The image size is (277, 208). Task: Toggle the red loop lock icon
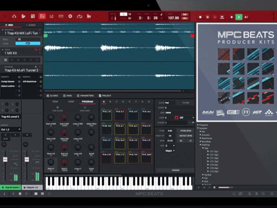[176, 118]
